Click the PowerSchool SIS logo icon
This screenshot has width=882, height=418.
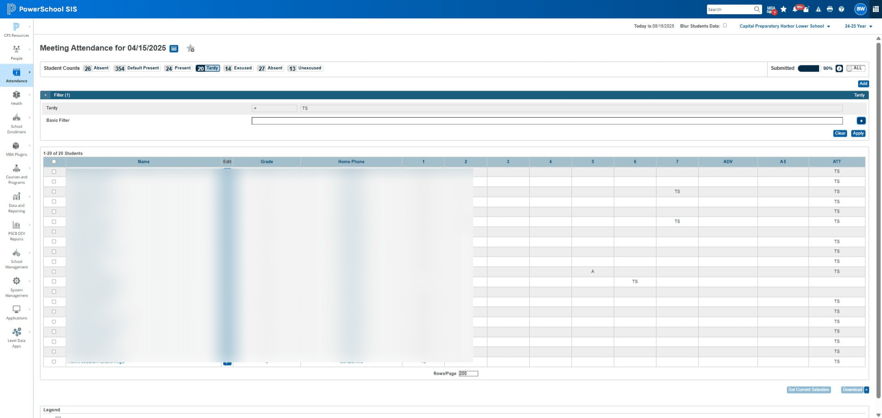11,9
